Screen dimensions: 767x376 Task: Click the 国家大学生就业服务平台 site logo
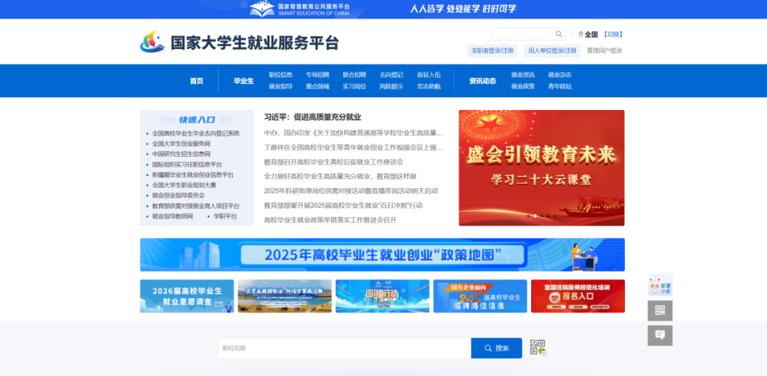tap(239, 43)
